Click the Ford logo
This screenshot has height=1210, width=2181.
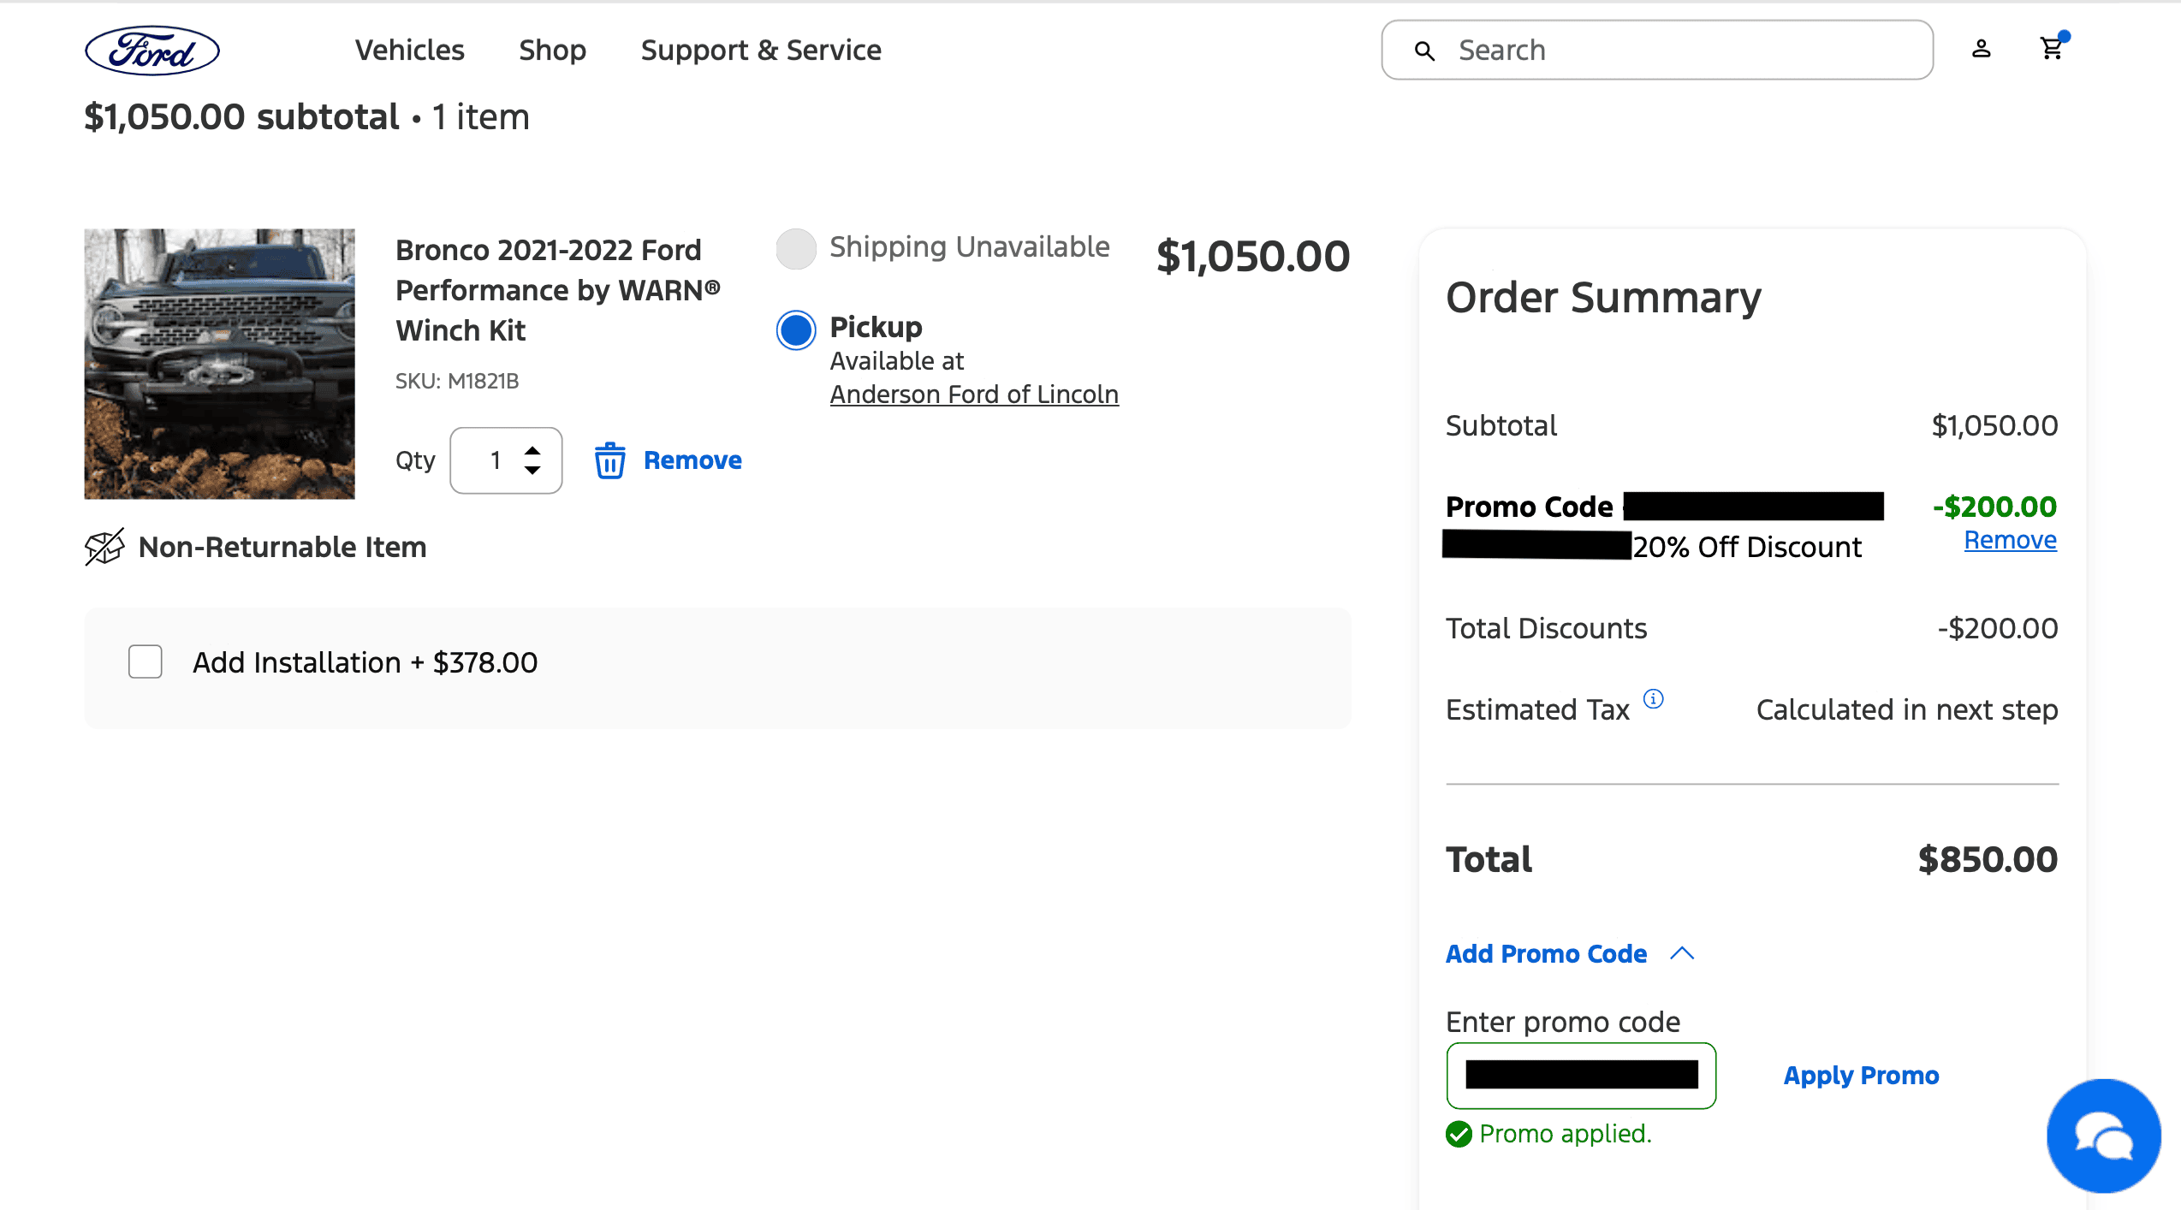[x=152, y=50]
